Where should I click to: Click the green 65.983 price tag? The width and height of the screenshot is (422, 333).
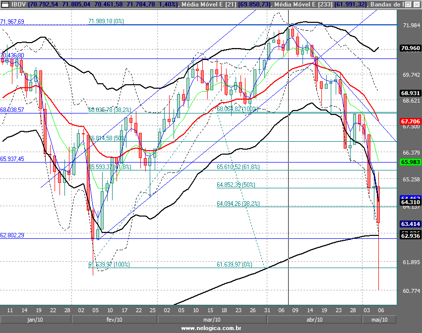click(x=411, y=162)
